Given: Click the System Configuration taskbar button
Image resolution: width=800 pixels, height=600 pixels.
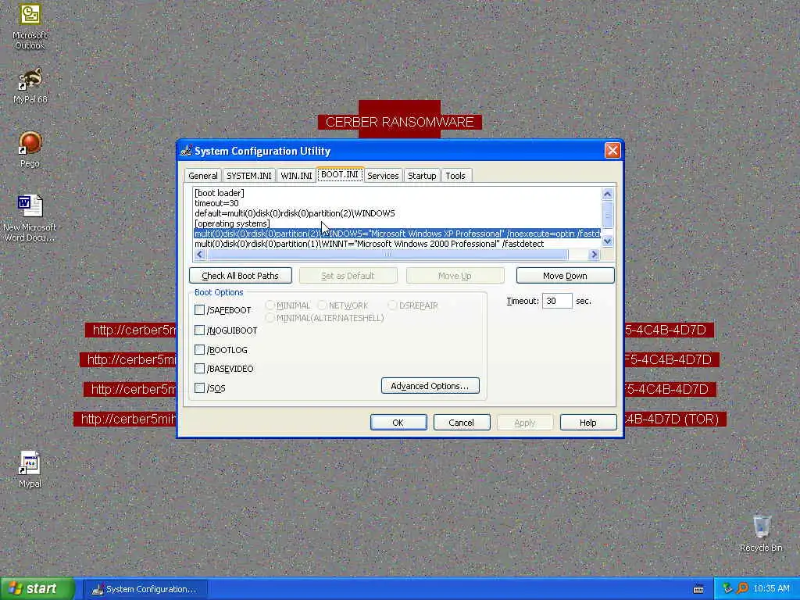Looking at the screenshot, I should click(x=145, y=589).
